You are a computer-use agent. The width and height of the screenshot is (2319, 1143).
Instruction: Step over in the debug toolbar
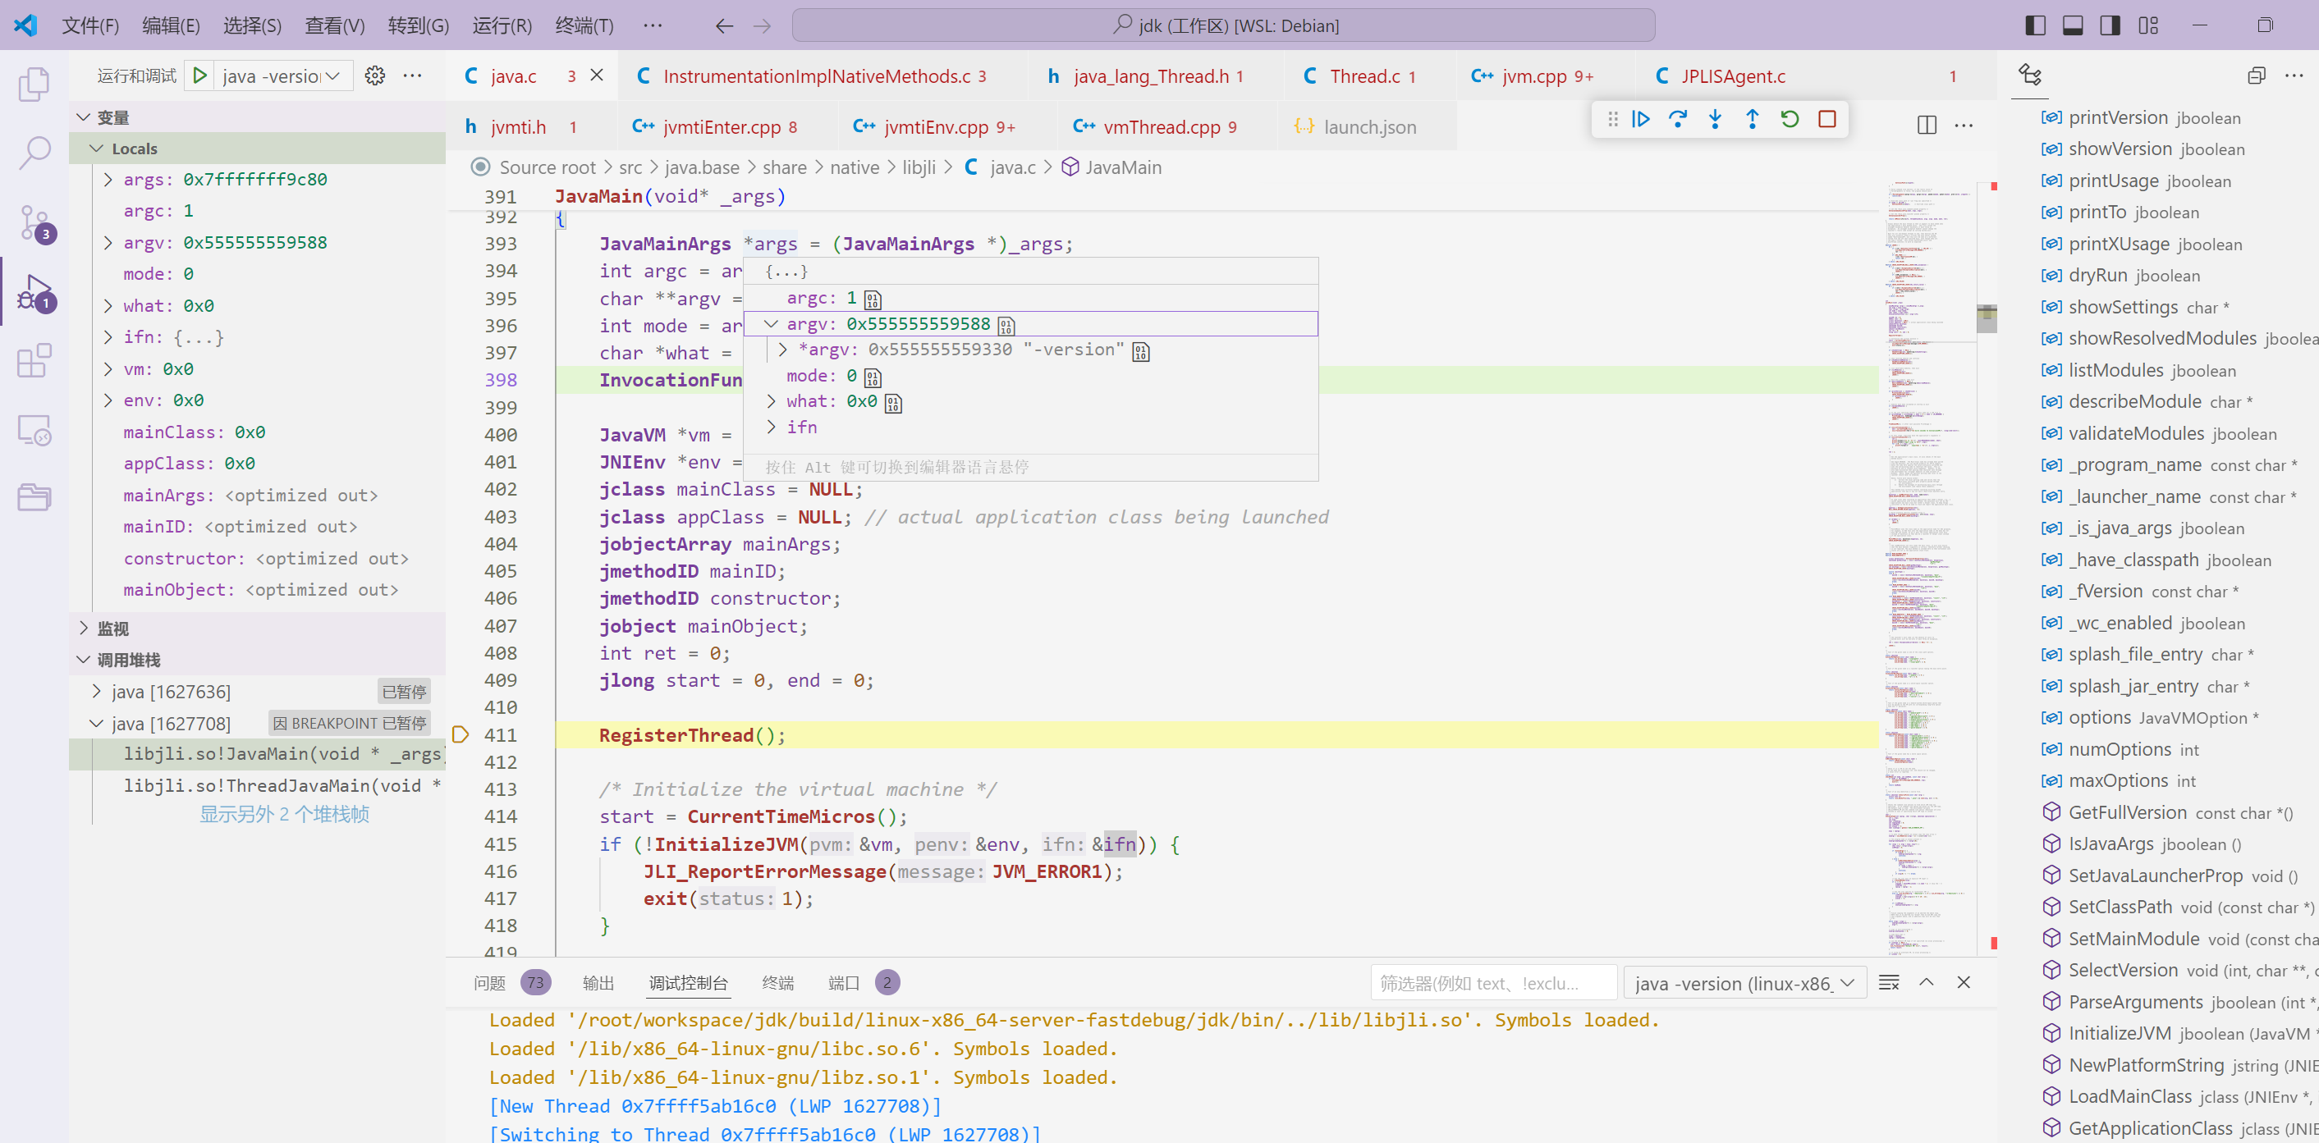click(1677, 119)
